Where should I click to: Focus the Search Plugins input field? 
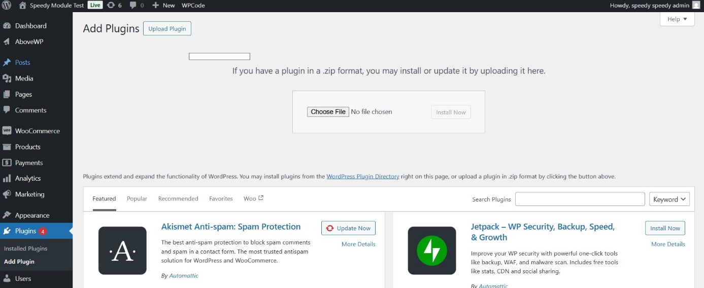click(580, 199)
